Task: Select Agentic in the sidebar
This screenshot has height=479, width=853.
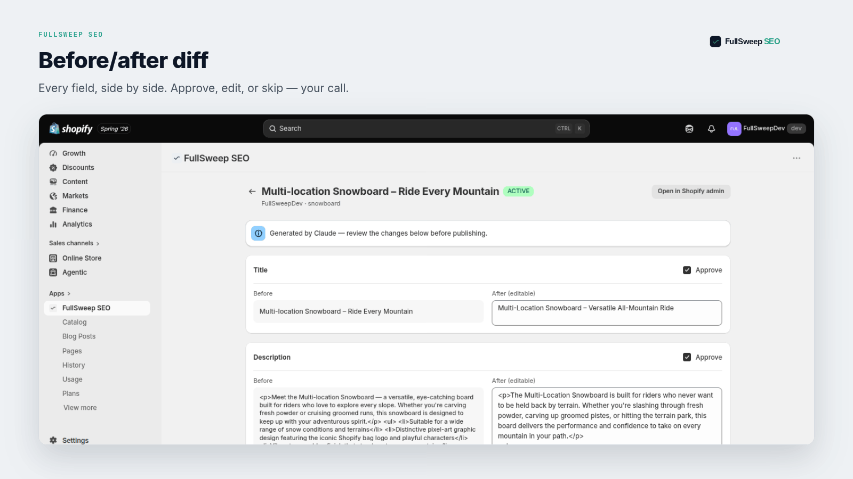Action: (x=75, y=272)
